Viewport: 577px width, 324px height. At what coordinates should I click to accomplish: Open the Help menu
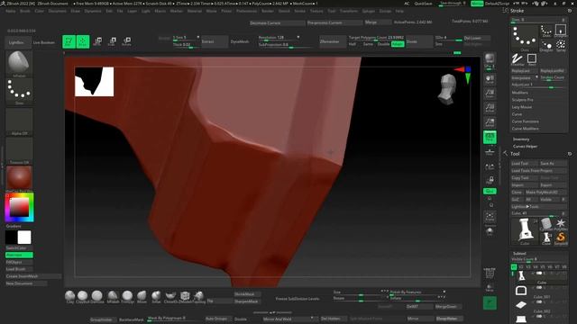click(399, 11)
